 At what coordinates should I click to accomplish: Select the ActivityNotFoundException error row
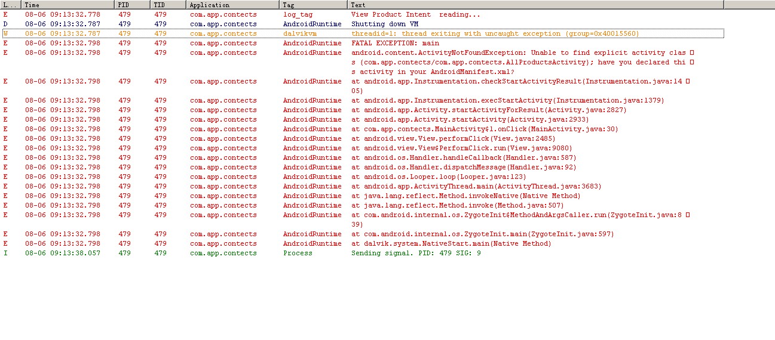click(x=362, y=62)
